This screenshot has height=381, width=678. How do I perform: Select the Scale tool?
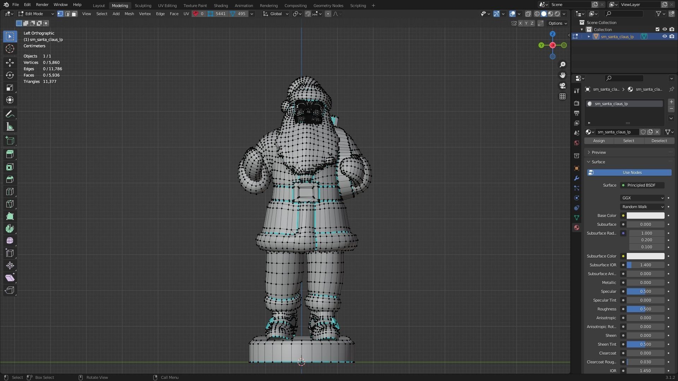(10, 87)
